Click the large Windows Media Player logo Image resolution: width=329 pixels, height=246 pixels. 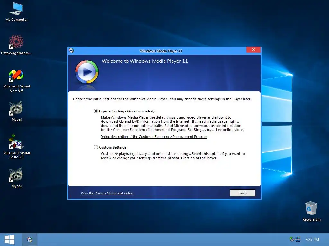(x=87, y=72)
